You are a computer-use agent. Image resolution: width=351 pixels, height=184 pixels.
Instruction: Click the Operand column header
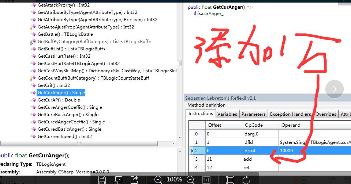pyautogui.click(x=315, y=125)
